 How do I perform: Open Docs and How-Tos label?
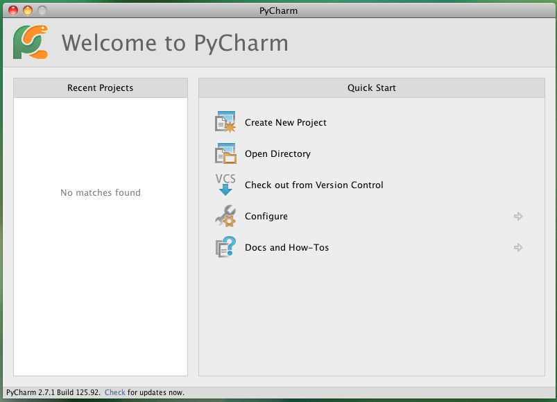(x=286, y=247)
